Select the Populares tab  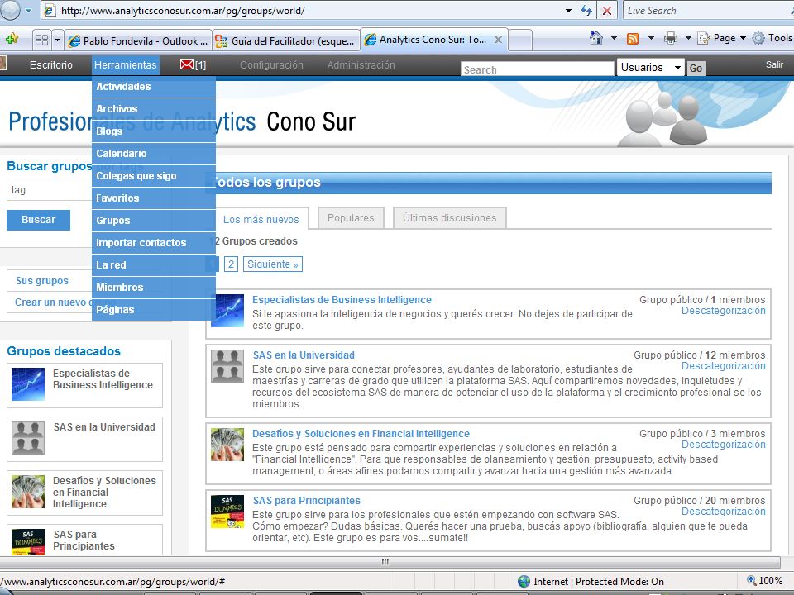pyautogui.click(x=351, y=217)
